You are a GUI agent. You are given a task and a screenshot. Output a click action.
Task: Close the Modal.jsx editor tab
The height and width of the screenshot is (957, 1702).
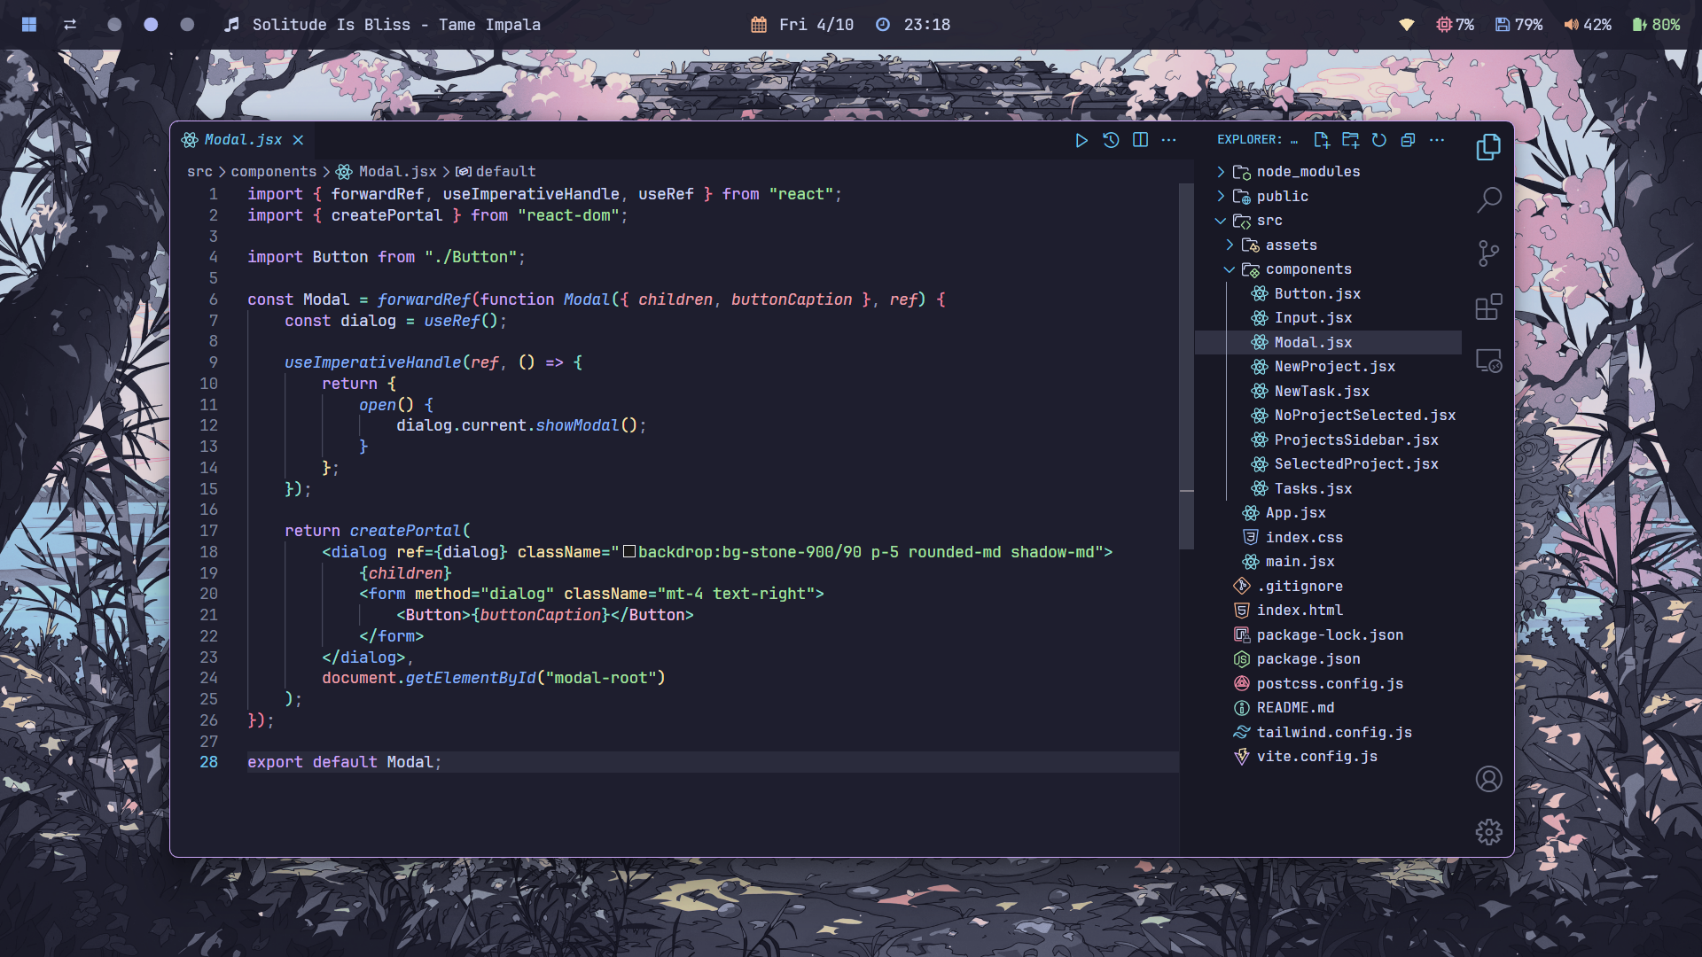[299, 140]
